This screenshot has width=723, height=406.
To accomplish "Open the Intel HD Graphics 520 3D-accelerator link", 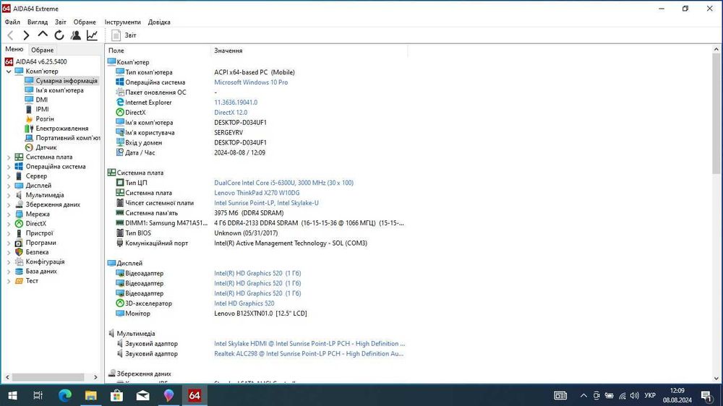I will point(244,303).
